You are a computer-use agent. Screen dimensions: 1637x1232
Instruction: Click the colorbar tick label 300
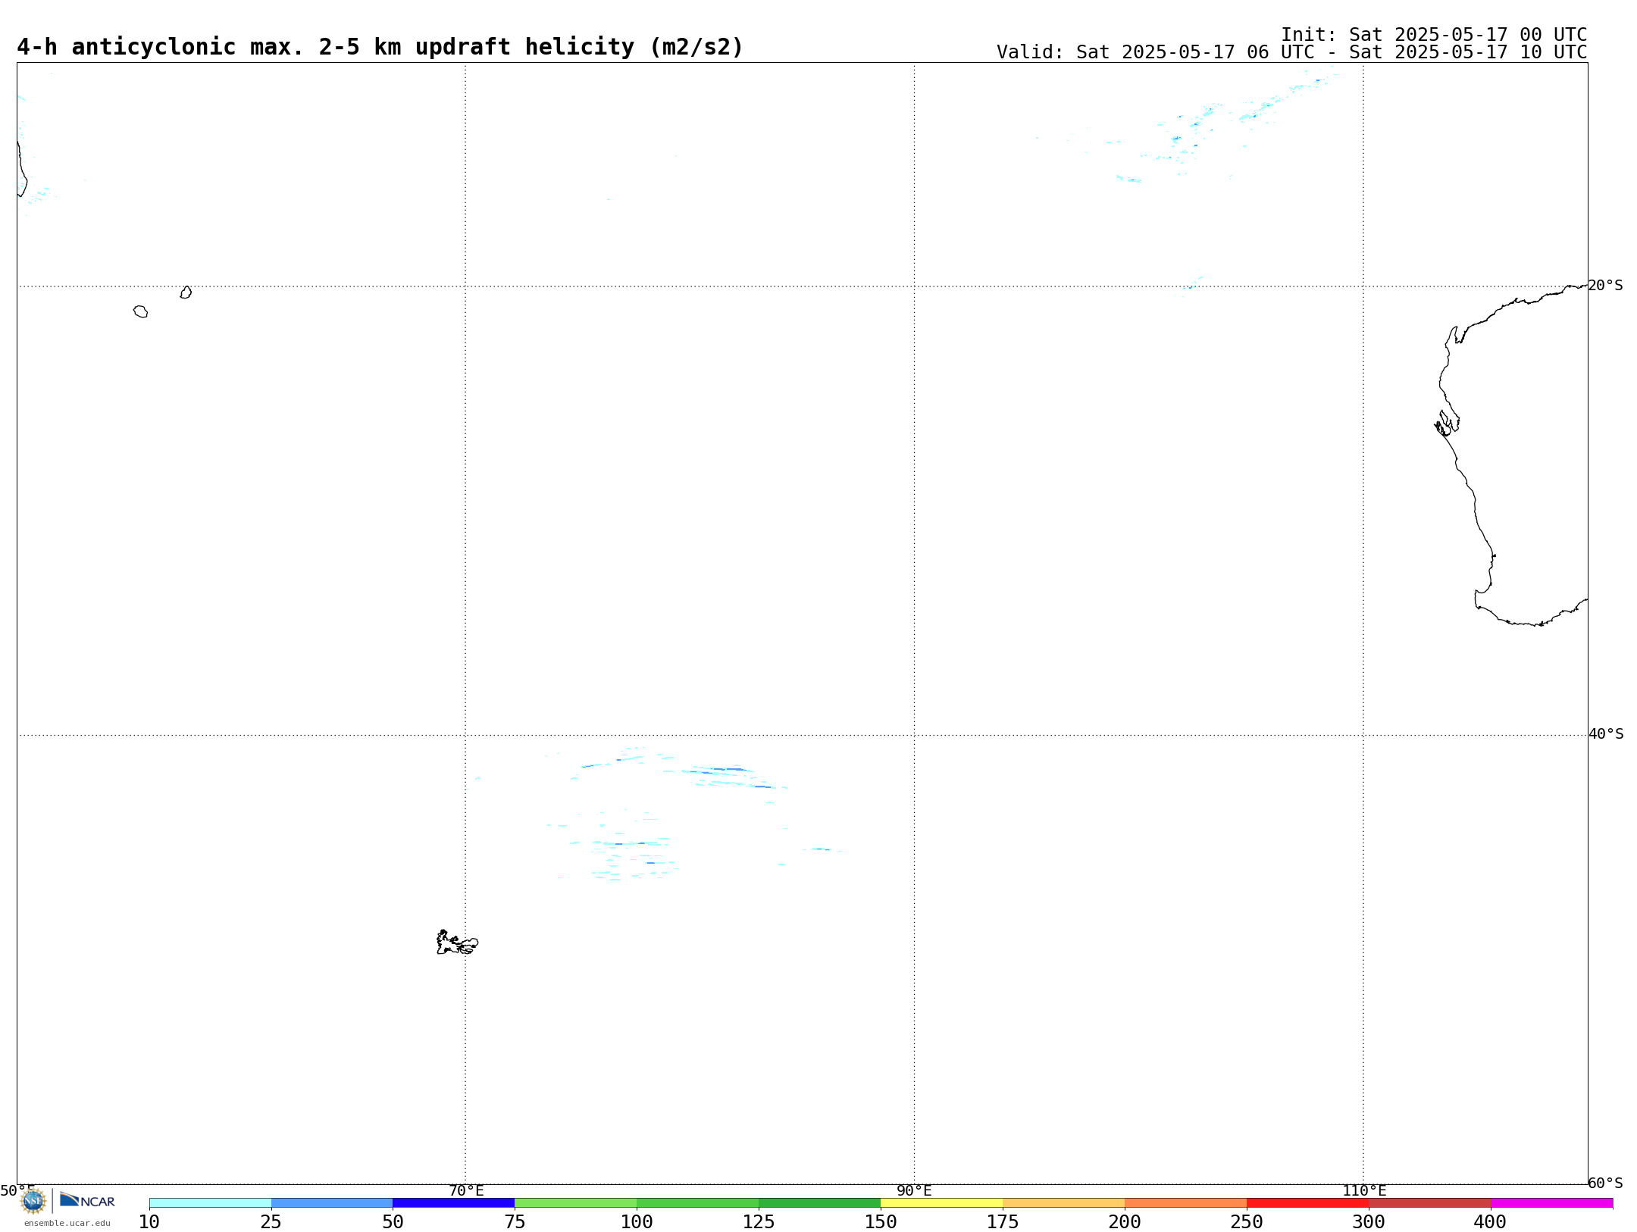pos(1369,1221)
